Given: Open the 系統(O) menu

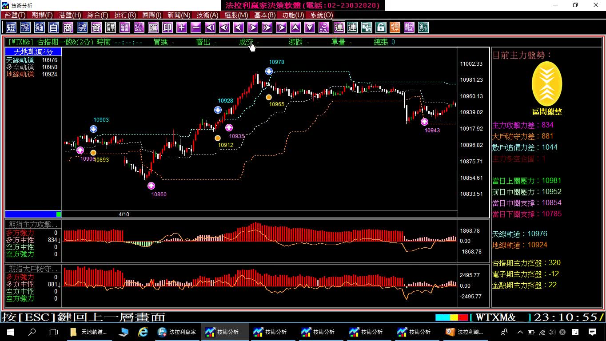Looking at the screenshot, I should 322,15.
